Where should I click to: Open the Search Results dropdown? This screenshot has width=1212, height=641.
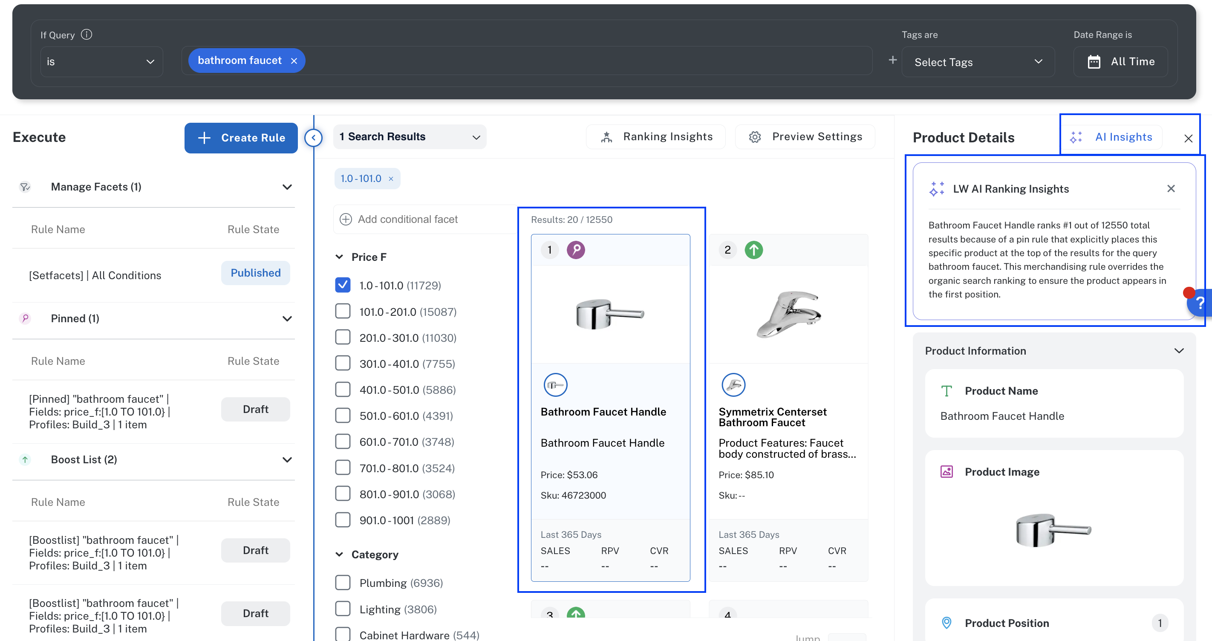pyautogui.click(x=410, y=137)
